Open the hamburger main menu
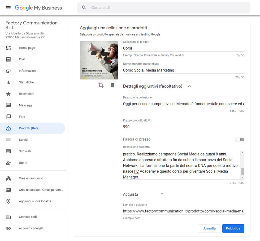The image size is (260, 241). (x=8, y=8)
